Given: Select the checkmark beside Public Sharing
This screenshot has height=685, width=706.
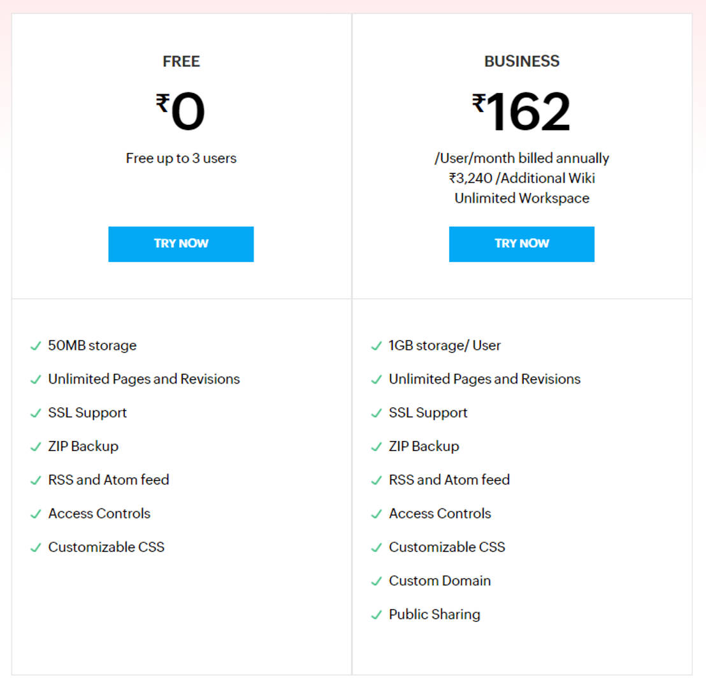Looking at the screenshot, I should [x=376, y=614].
